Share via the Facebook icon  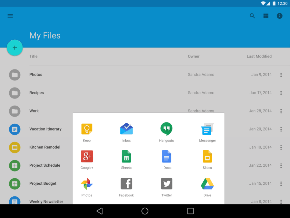[x=126, y=184]
